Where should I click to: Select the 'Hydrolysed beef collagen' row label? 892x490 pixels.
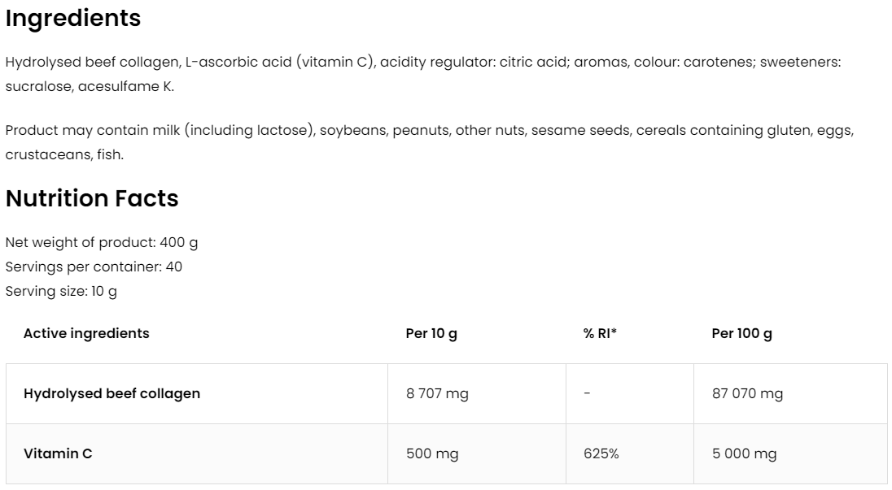click(111, 393)
